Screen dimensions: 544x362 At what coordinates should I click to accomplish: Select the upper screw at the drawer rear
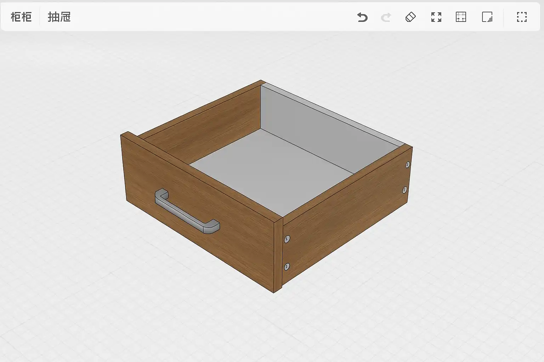(x=408, y=164)
